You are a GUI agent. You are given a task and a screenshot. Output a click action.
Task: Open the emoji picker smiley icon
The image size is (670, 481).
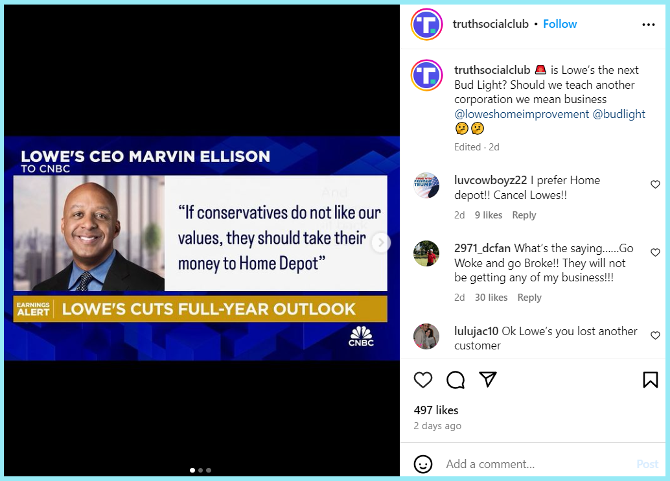(x=423, y=464)
